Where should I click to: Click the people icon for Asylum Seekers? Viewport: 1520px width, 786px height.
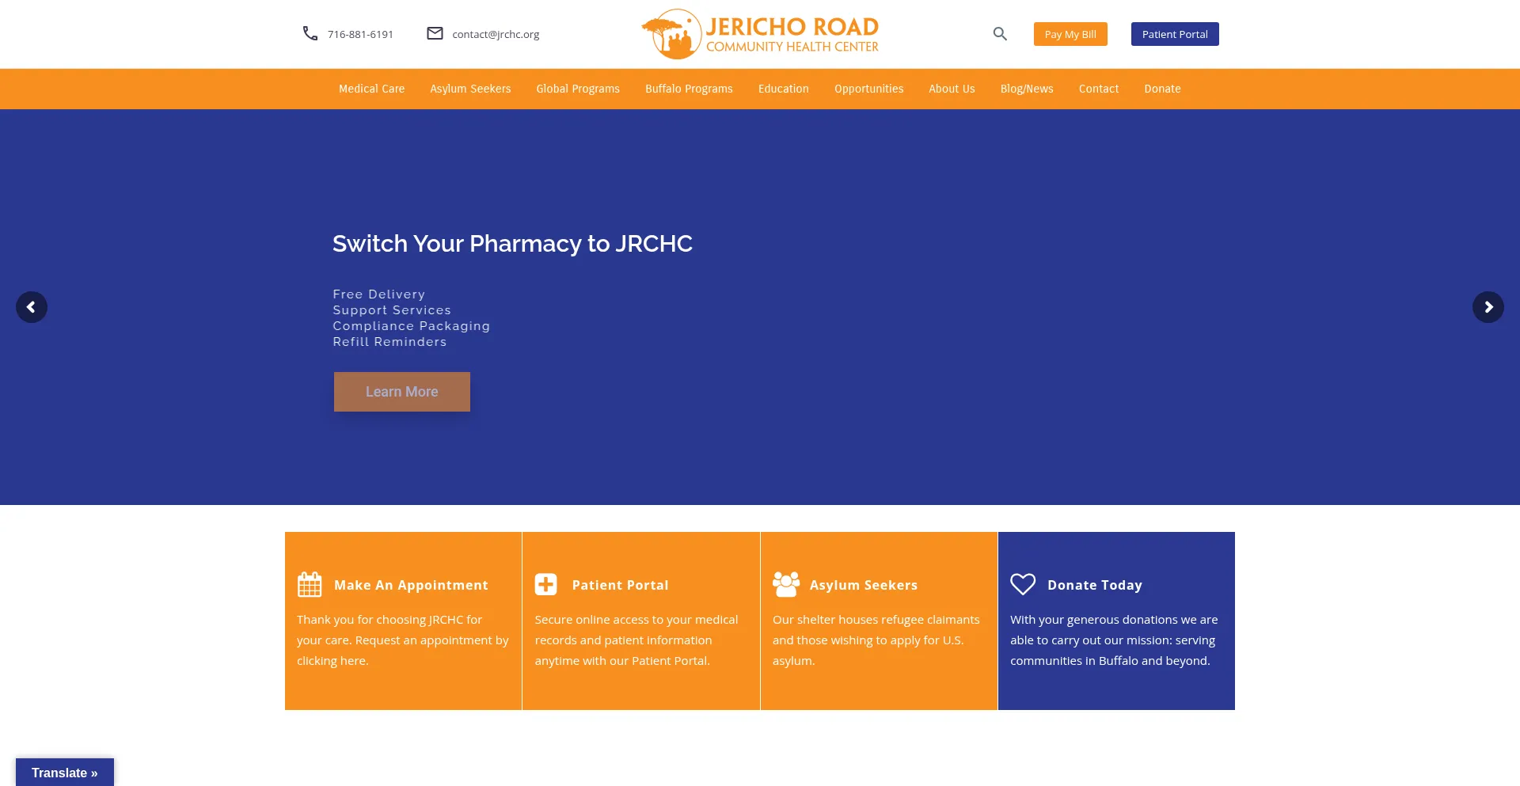(786, 585)
